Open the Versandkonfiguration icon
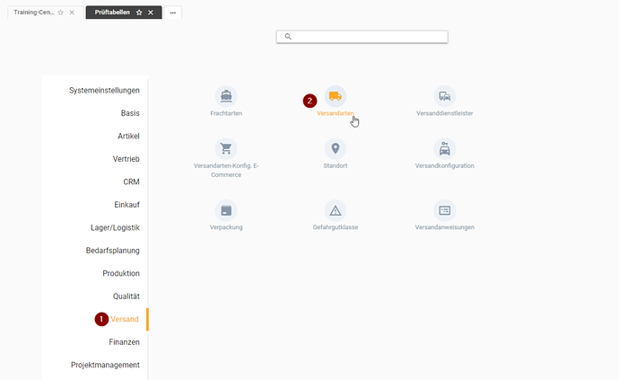 pos(444,149)
